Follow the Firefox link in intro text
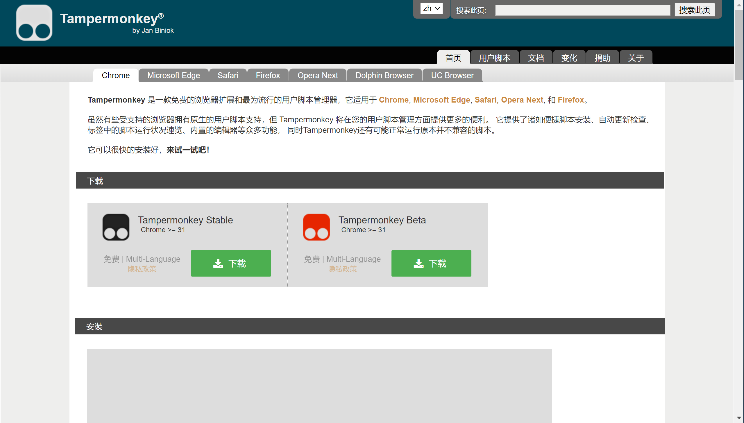This screenshot has height=423, width=744. pyautogui.click(x=571, y=100)
